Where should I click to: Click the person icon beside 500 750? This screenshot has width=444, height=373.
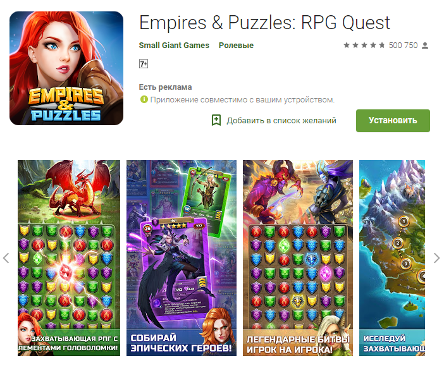coord(425,46)
